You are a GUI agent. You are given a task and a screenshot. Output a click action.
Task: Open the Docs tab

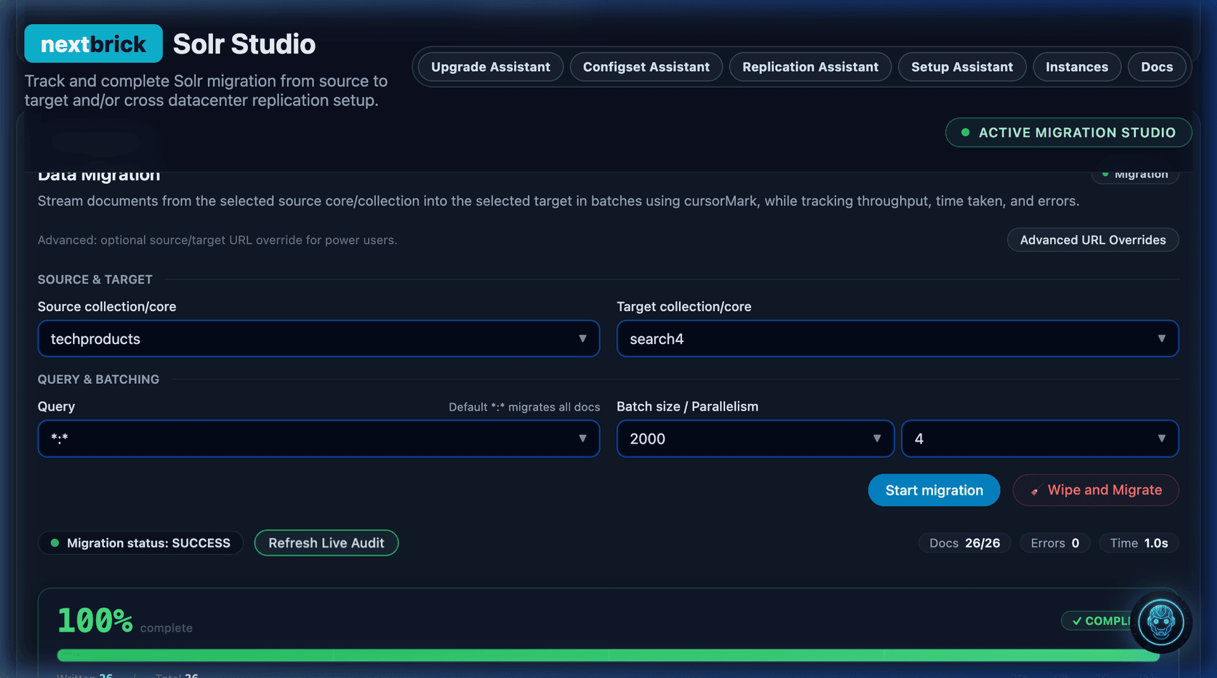click(1157, 67)
